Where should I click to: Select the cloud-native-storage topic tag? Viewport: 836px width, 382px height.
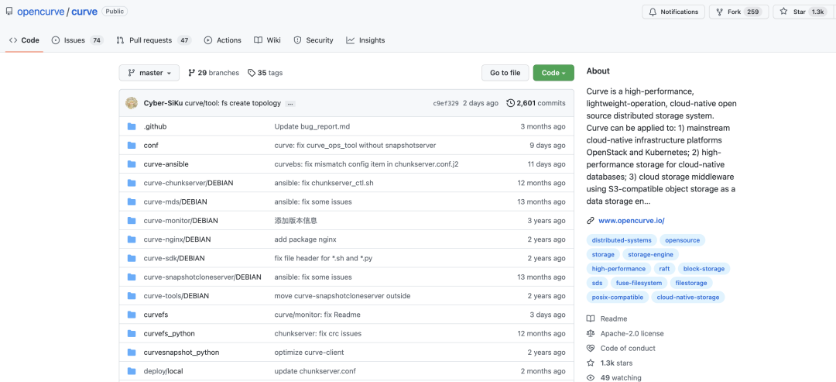point(688,298)
